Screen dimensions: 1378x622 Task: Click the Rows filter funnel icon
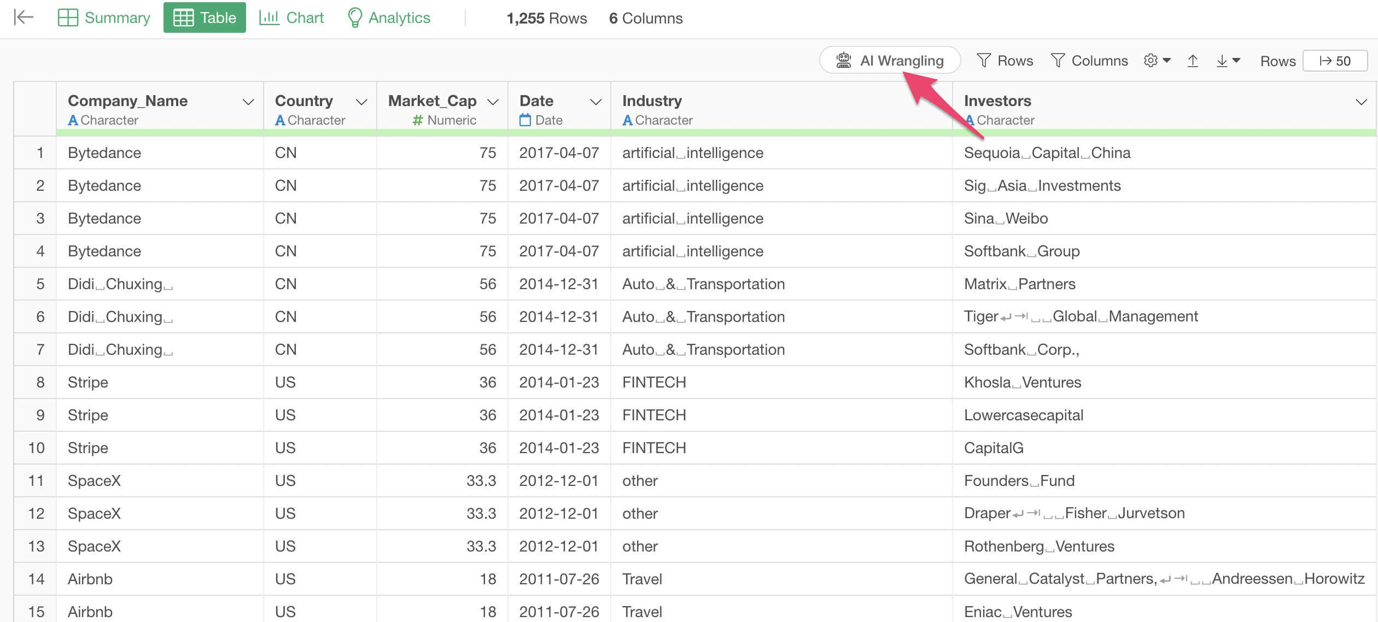(984, 61)
